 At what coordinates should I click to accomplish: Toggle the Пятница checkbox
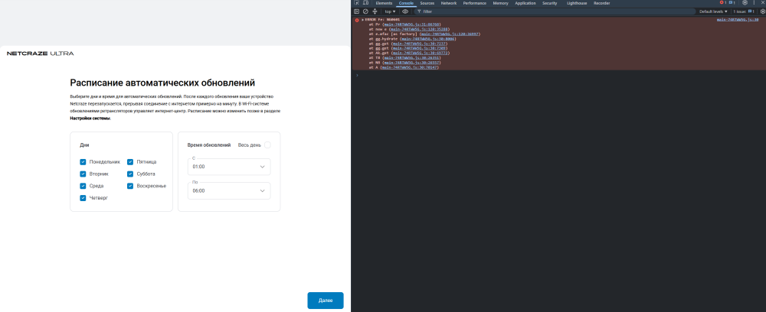pos(130,162)
